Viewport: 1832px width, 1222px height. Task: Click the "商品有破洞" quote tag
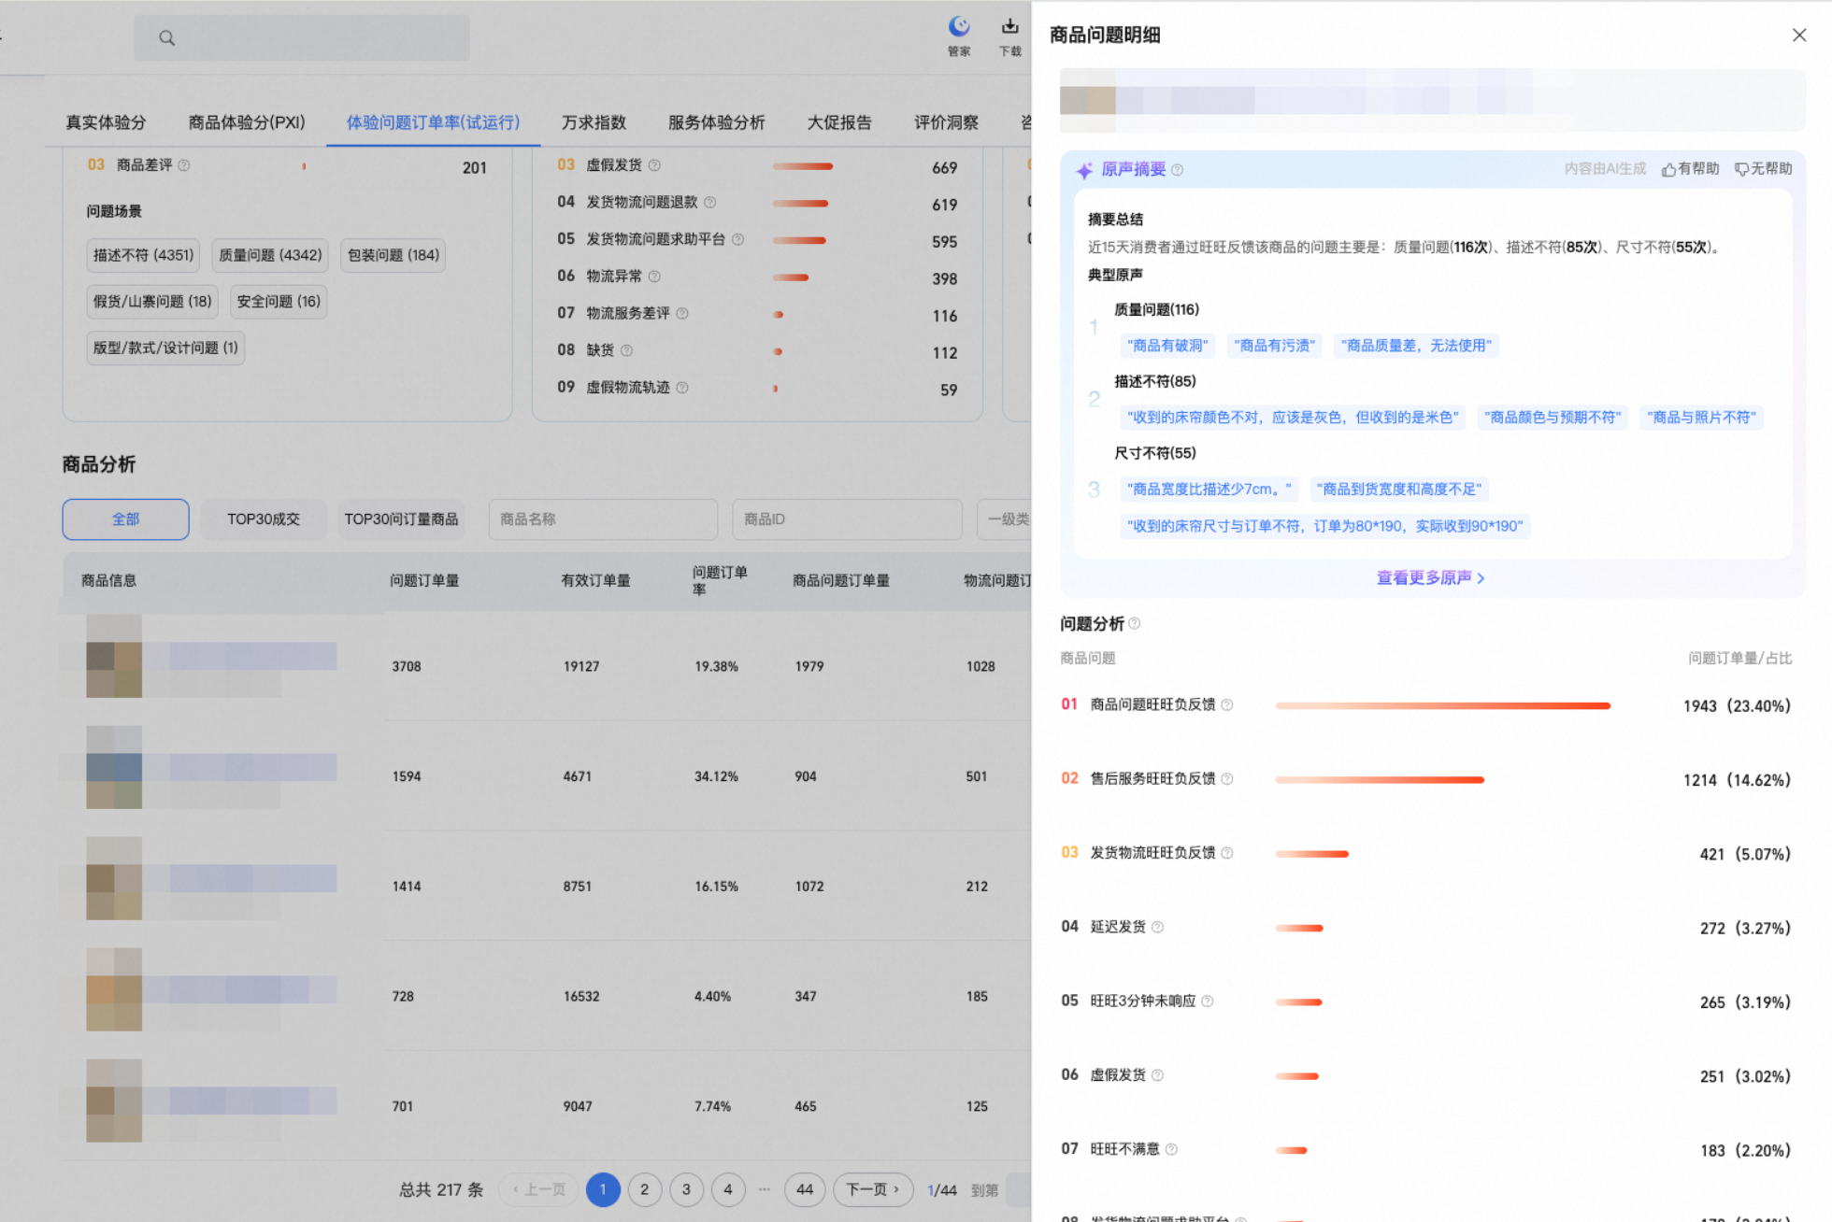[1167, 346]
